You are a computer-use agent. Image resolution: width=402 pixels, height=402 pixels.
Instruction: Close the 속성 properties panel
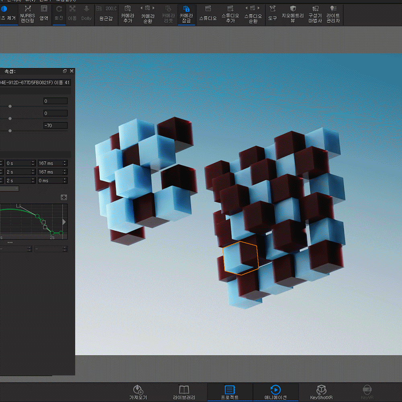point(72,71)
